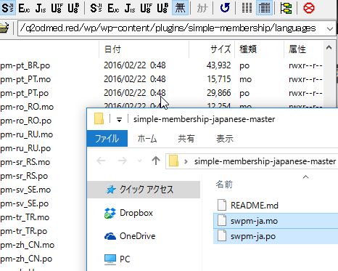338x271 pixels.
Task: Select the pm-ru_RU.mo file
Action: [x=27, y=134]
